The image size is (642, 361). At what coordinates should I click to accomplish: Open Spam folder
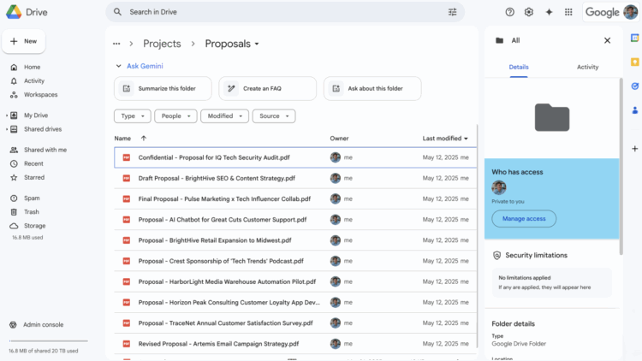click(x=32, y=198)
